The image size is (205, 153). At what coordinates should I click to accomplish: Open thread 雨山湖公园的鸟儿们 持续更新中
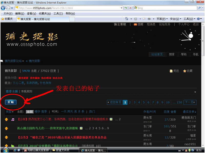(47, 128)
